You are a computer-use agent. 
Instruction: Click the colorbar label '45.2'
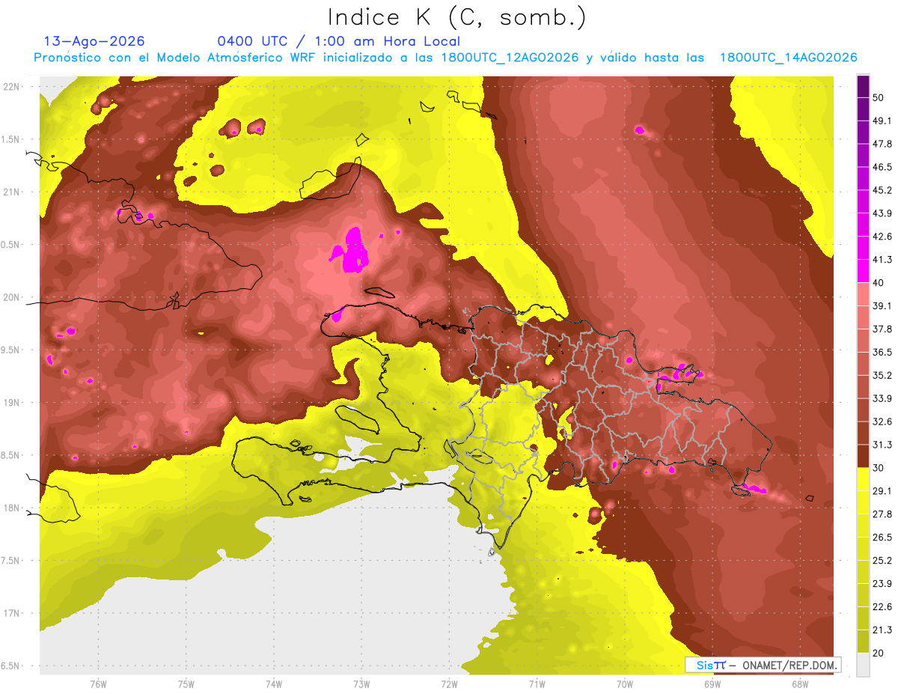(882, 190)
